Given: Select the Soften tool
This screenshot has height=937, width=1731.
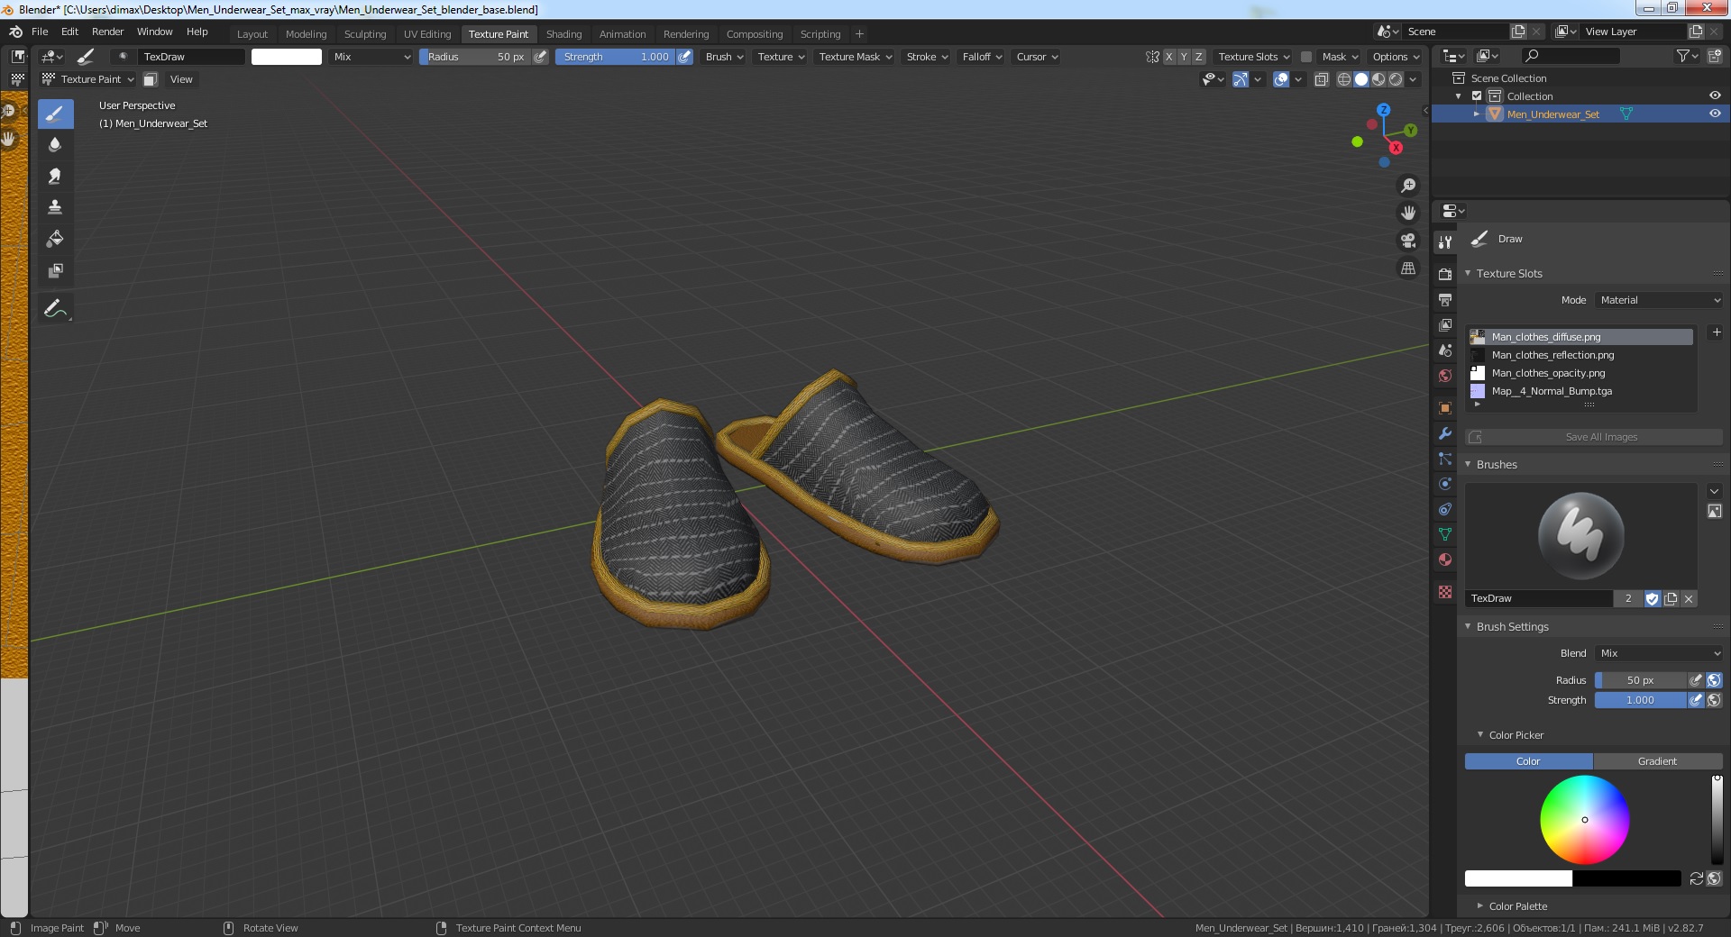Looking at the screenshot, I should point(55,145).
